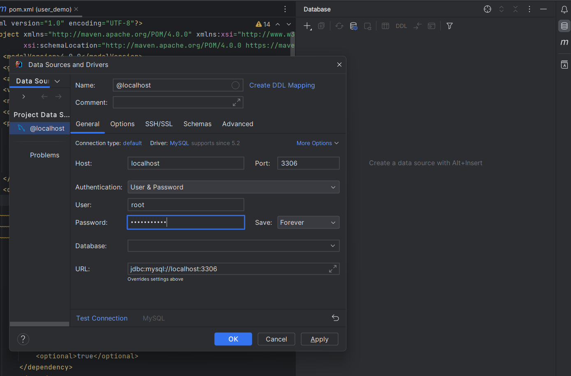
Task: Switch to the General tab
Action: (x=88, y=124)
